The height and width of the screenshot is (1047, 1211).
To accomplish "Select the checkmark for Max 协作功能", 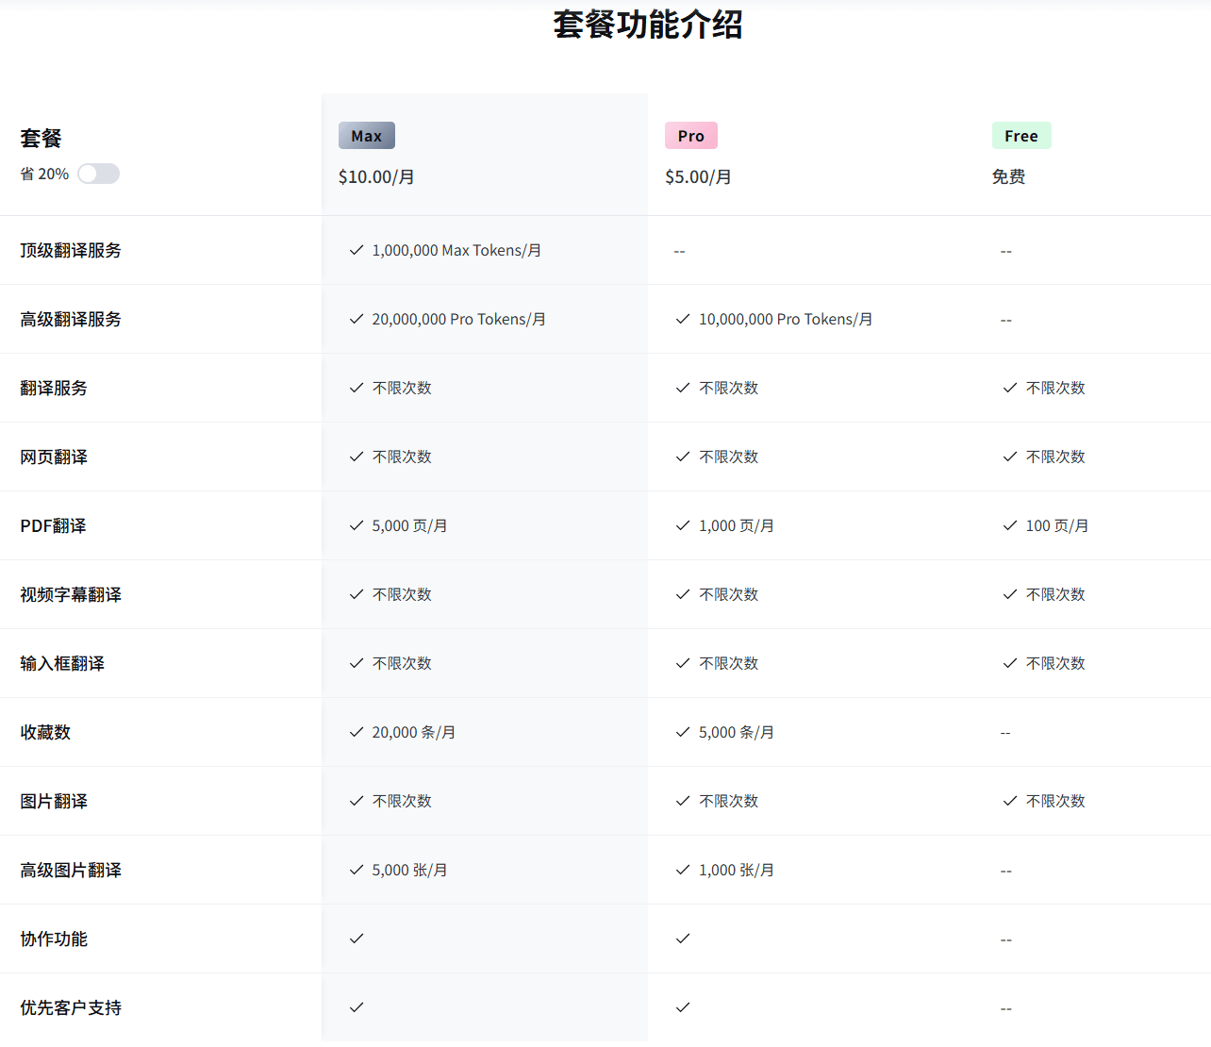I will pos(356,939).
